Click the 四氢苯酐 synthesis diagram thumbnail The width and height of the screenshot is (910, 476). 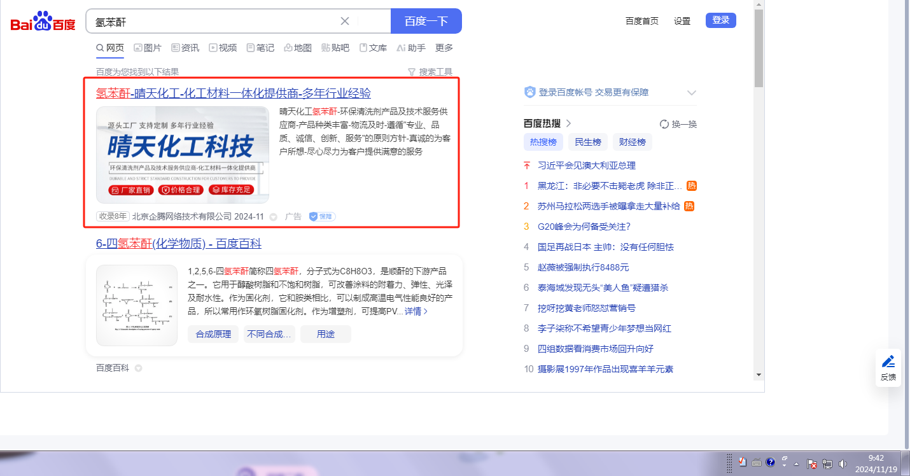[137, 305]
